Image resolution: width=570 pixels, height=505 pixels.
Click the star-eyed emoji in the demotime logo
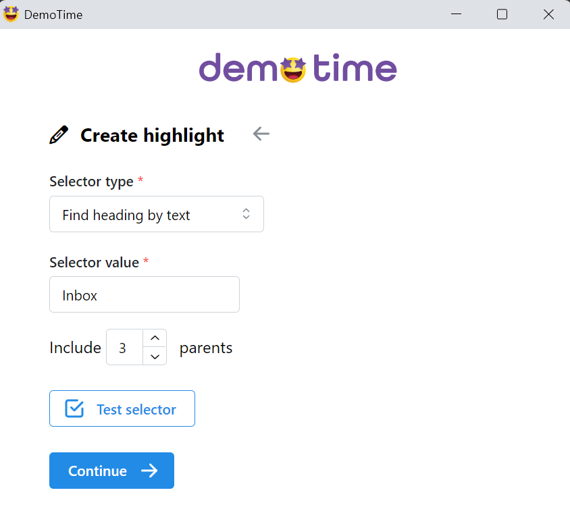tap(293, 69)
